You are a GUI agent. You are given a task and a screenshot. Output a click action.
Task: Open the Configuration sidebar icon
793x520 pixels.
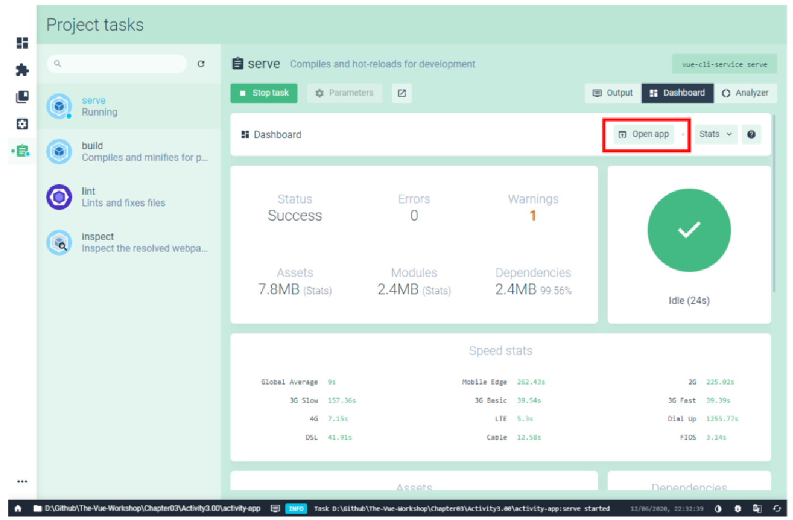(x=22, y=124)
